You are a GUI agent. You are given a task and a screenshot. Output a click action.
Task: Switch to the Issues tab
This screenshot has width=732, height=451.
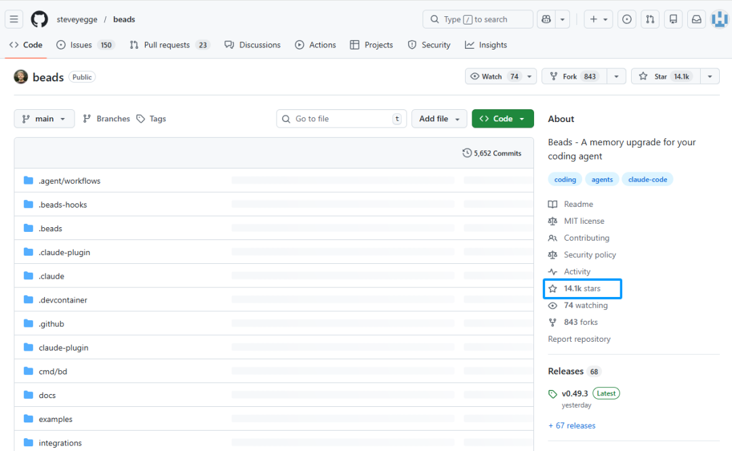85,45
